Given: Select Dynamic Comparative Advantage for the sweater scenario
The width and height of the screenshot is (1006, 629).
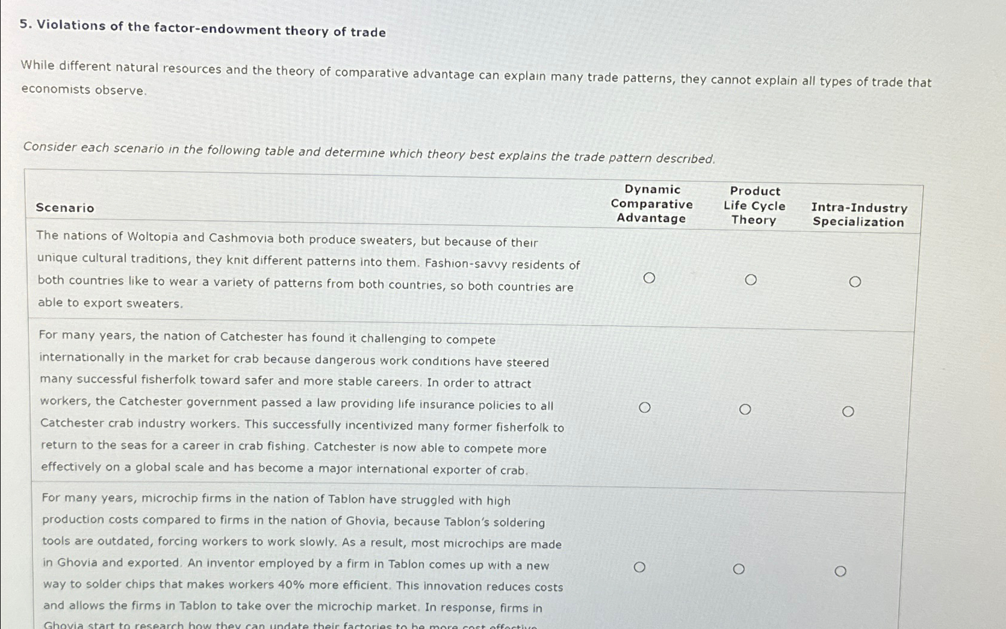Looking at the screenshot, I should [650, 278].
